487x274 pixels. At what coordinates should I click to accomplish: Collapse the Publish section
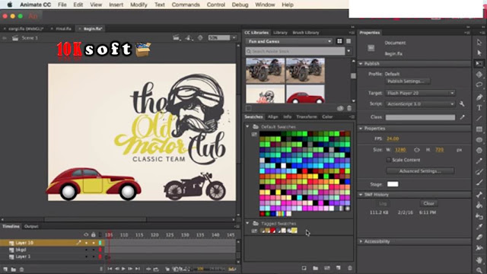point(361,64)
